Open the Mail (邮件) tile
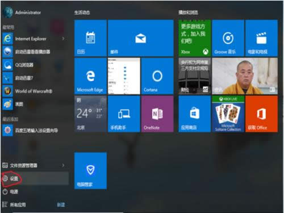This screenshot has height=213, width=284. (141, 38)
